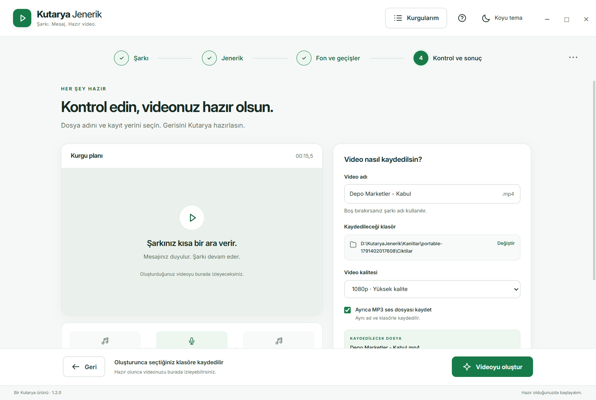Click Değiştir to change the folder
The image size is (596, 400).
point(506,243)
